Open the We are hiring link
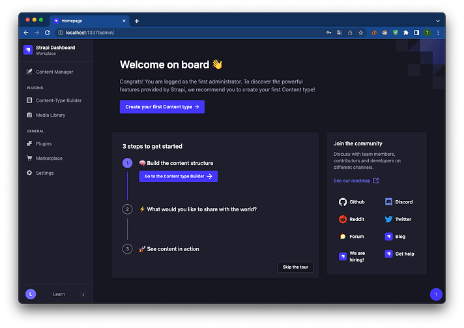 pyautogui.click(x=352, y=256)
